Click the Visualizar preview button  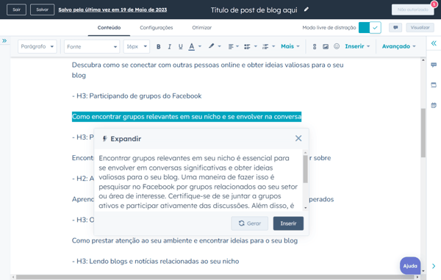420,27
